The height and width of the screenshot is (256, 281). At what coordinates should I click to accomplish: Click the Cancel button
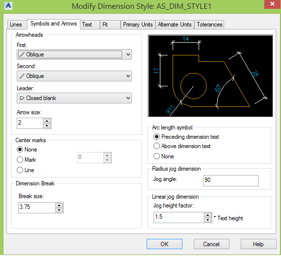(211, 244)
